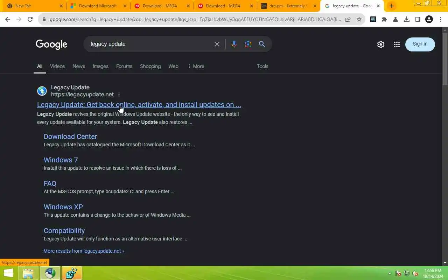Select the News search filter
The height and width of the screenshot is (280, 448).
79,66
